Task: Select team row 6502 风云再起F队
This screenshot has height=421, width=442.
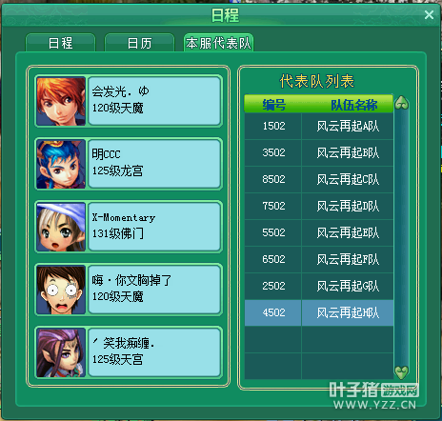Action: [x=319, y=259]
